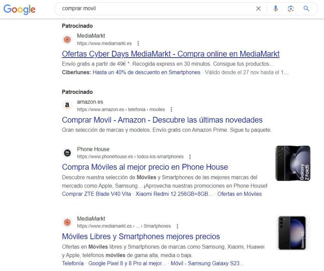Open 'Compra Móviles al mejor precio en Phone House'
Screen dimensions: 324x271
point(145,167)
